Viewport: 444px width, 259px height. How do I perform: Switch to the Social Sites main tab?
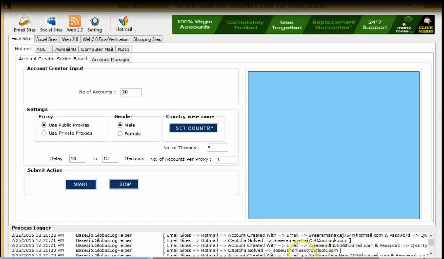pos(47,39)
